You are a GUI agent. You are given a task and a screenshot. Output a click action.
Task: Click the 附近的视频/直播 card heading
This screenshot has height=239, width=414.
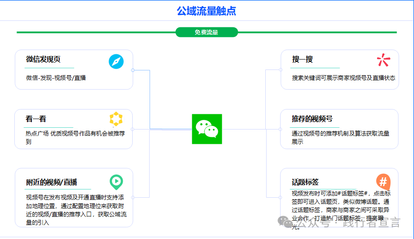click(51, 182)
